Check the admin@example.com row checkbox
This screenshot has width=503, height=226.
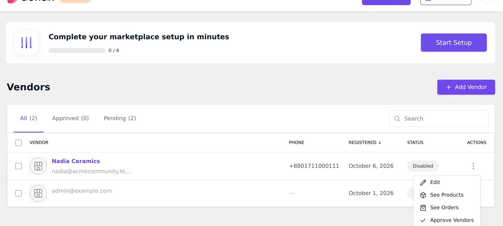tap(19, 193)
